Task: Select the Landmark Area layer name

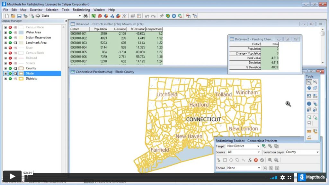Action: click(x=36, y=43)
